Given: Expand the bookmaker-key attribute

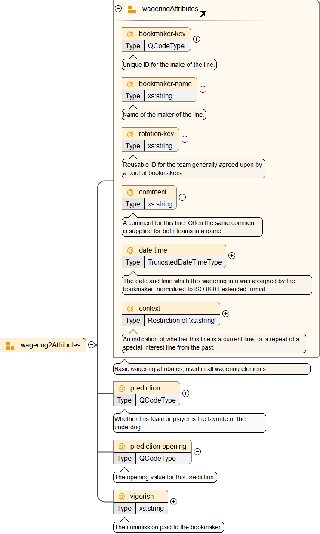Looking at the screenshot, I should coord(197,39).
